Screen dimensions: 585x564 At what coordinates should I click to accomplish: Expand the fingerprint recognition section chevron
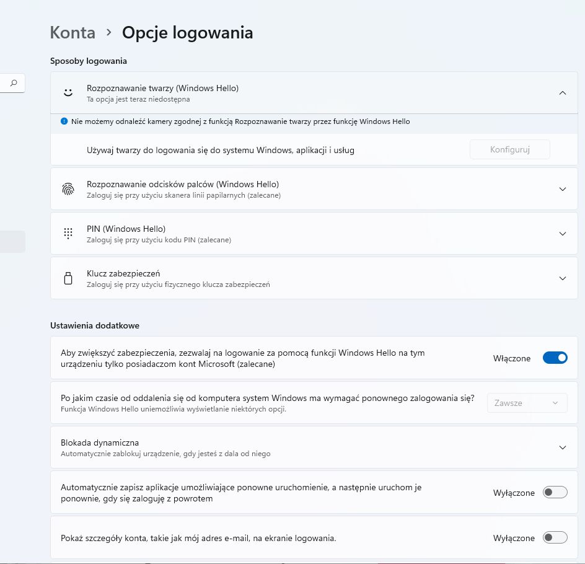click(562, 189)
